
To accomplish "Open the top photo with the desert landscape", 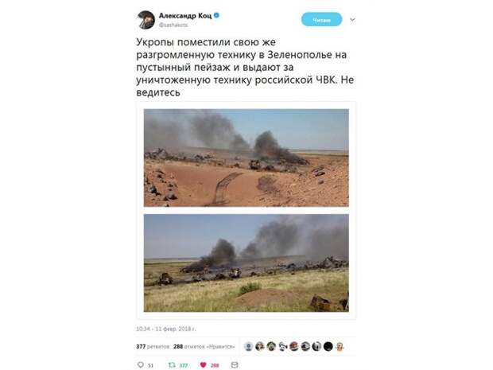I will click(246, 158).
